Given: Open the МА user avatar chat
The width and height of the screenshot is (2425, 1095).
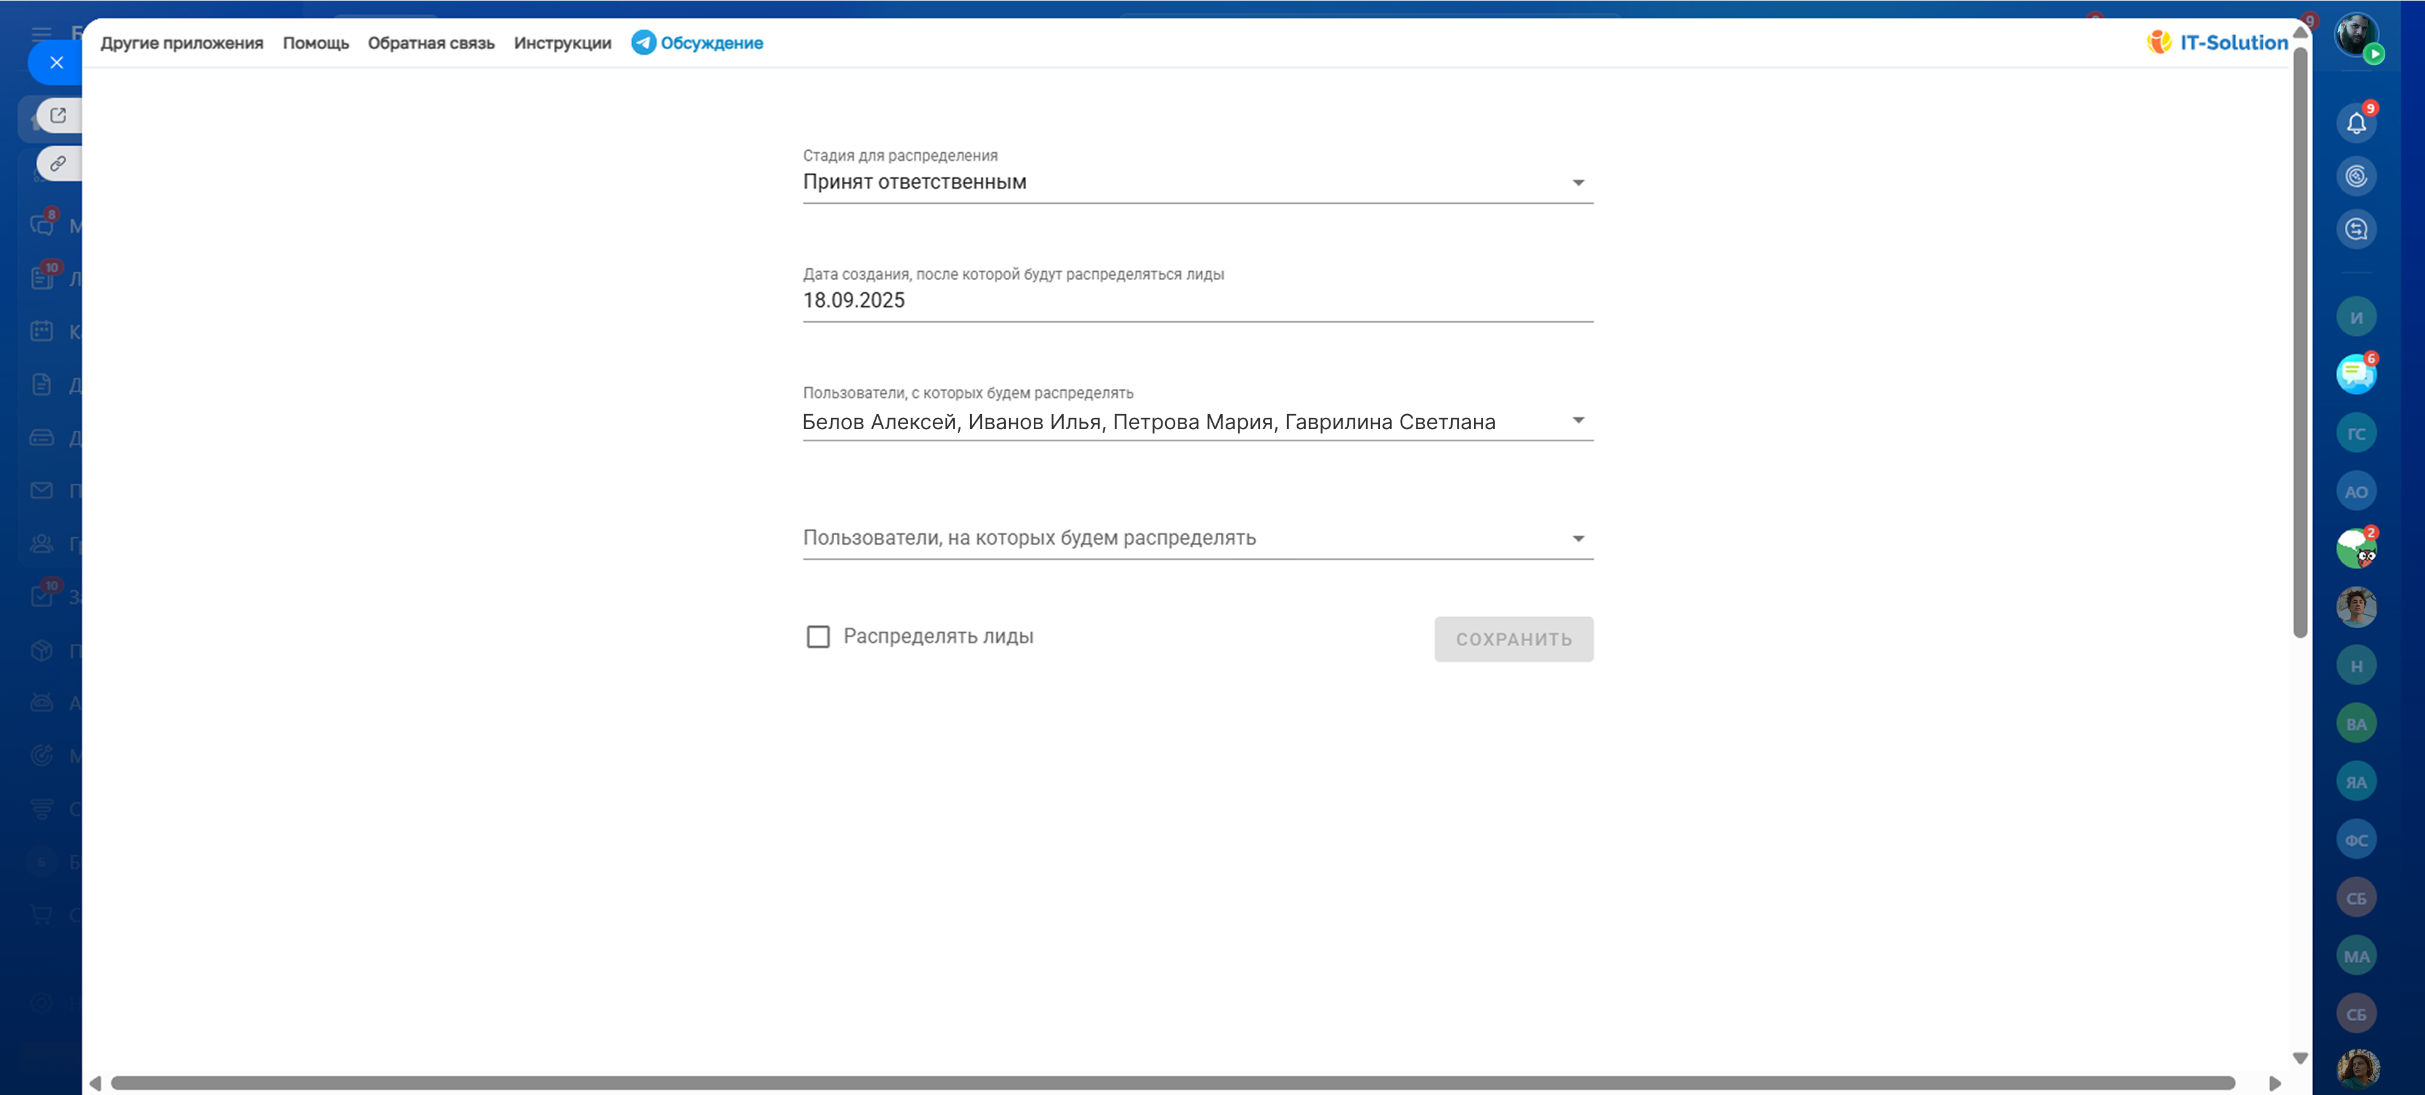Looking at the screenshot, I should (2356, 957).
